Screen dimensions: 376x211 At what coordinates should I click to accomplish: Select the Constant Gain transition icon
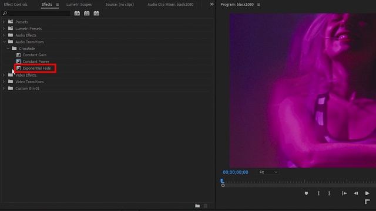(x=18, y=55)
